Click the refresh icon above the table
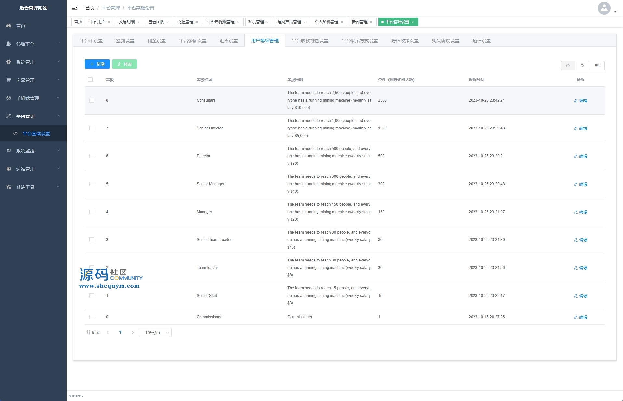Viewport: 623px width, 401px height. click(582, 66)
